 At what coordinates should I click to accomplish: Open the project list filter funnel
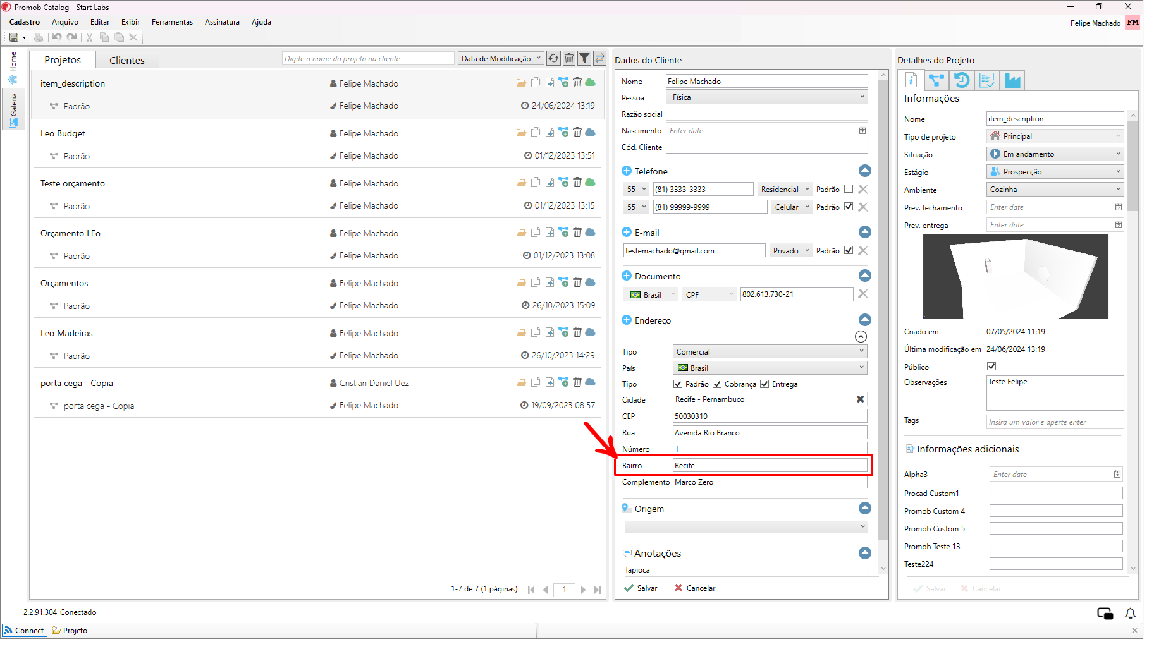[585, 59]
